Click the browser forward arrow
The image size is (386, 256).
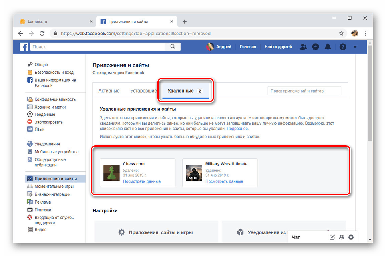point(31,34)
